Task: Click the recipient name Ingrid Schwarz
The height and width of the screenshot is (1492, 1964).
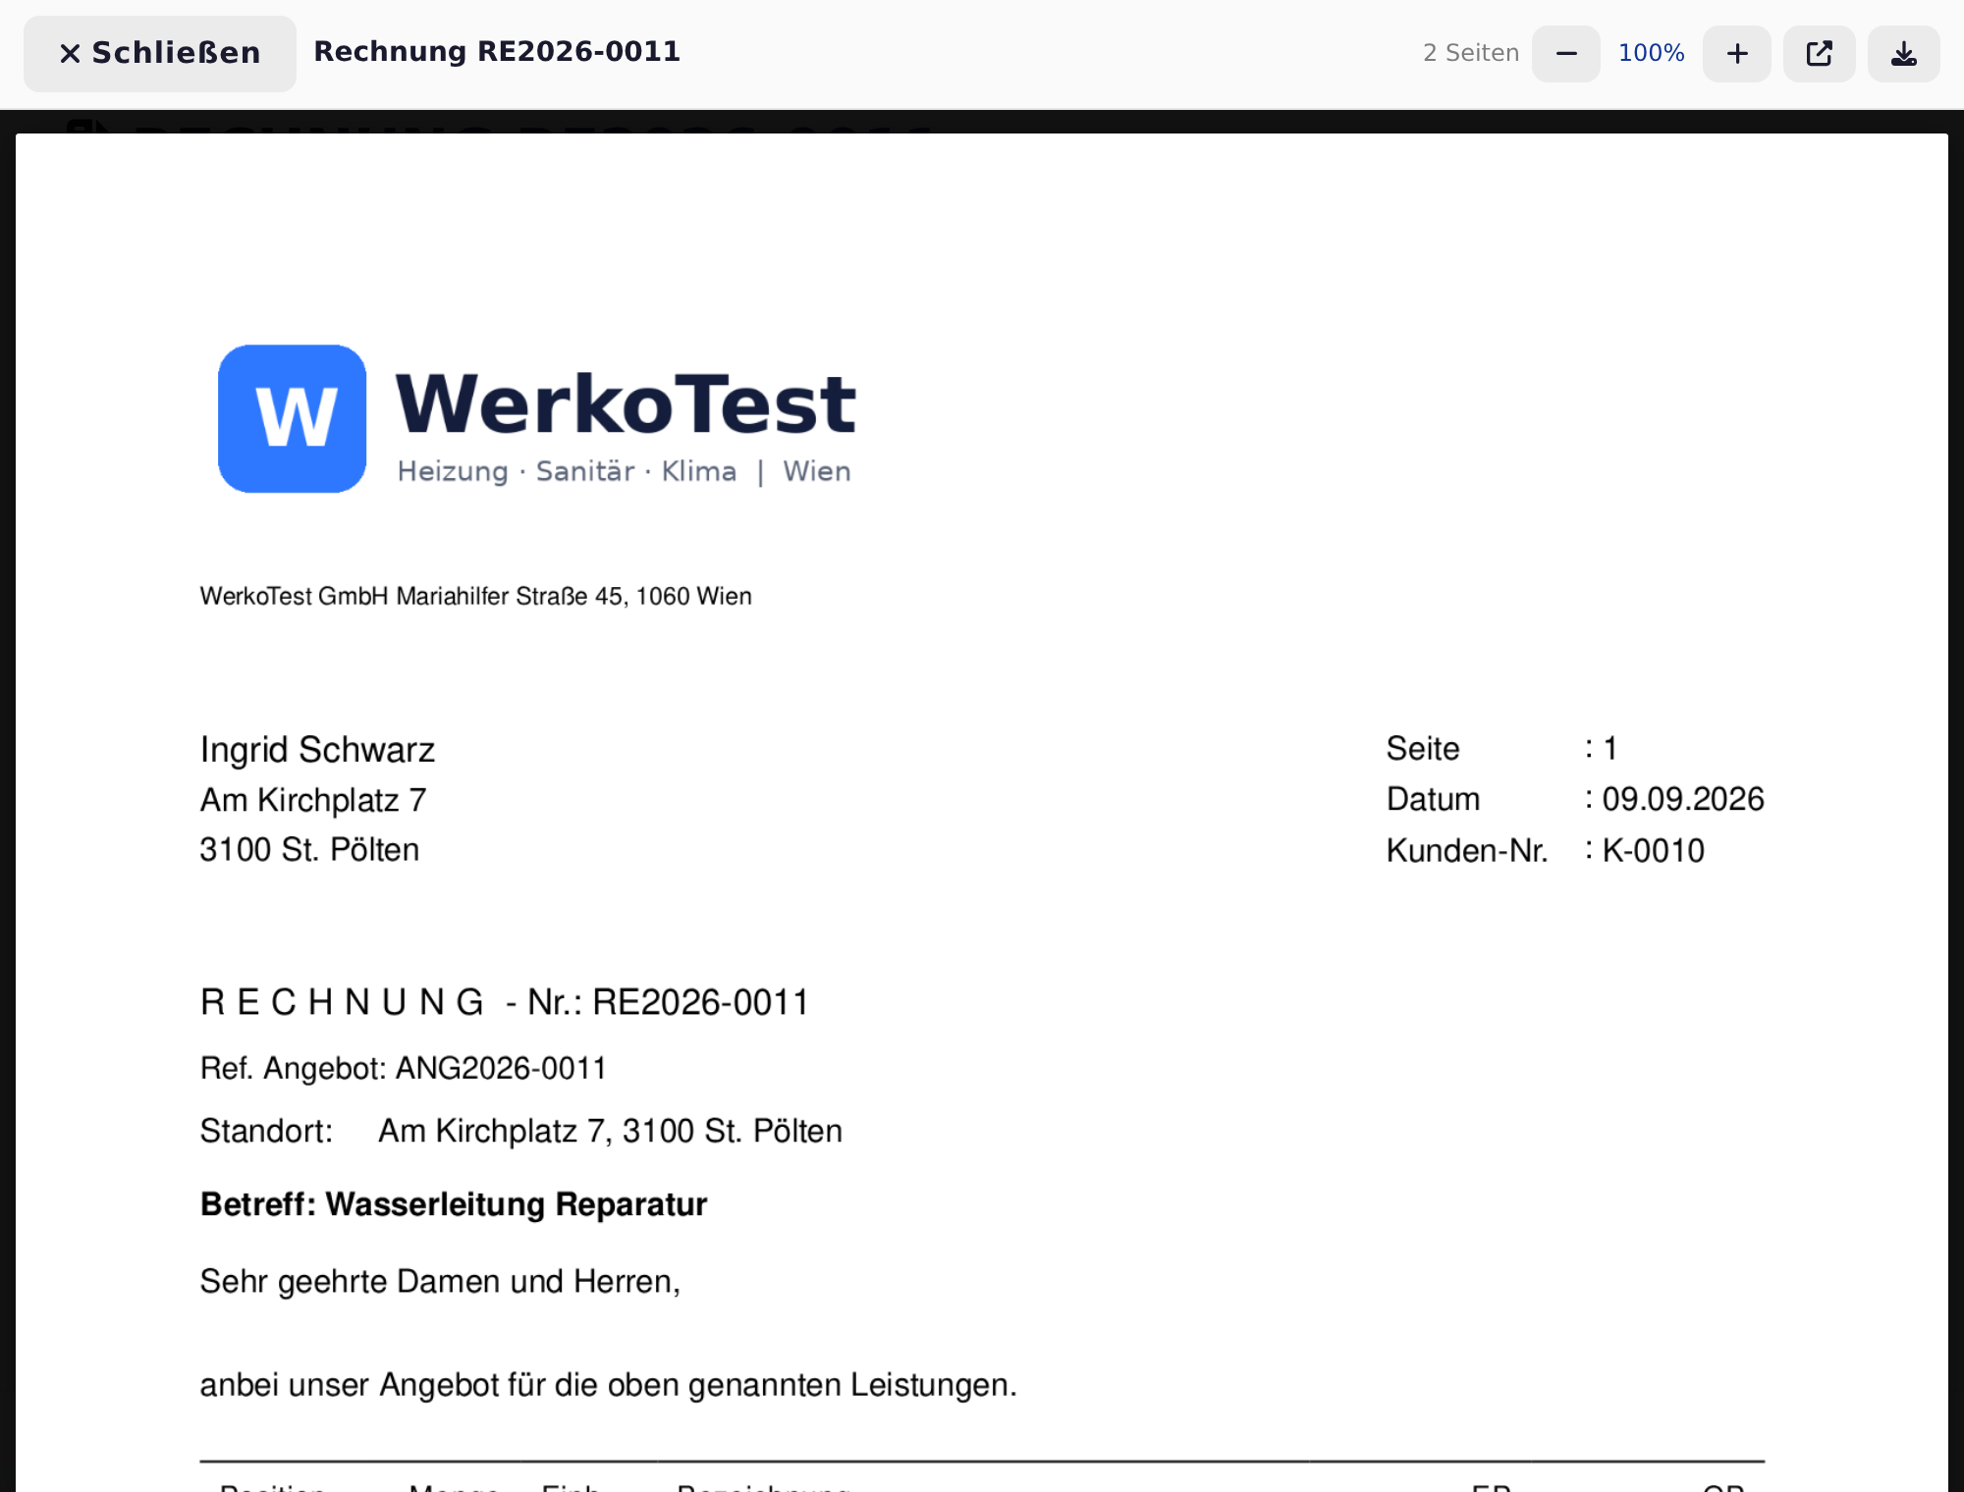Action: pyautogui.click(x=317, y=750)
